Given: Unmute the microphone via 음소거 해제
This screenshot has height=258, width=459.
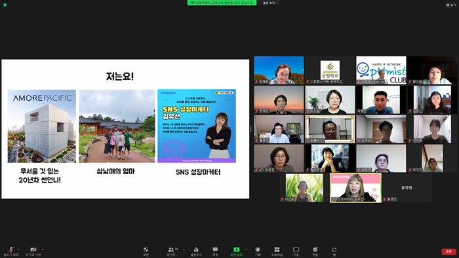Looking at the screenshot, I should [11, 251].
